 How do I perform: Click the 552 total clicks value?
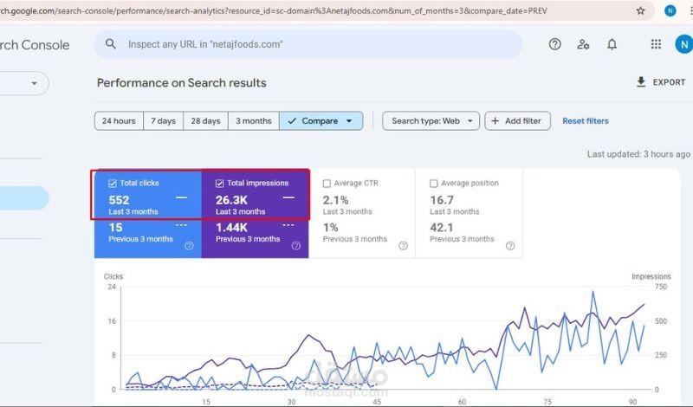pos(119,200)
